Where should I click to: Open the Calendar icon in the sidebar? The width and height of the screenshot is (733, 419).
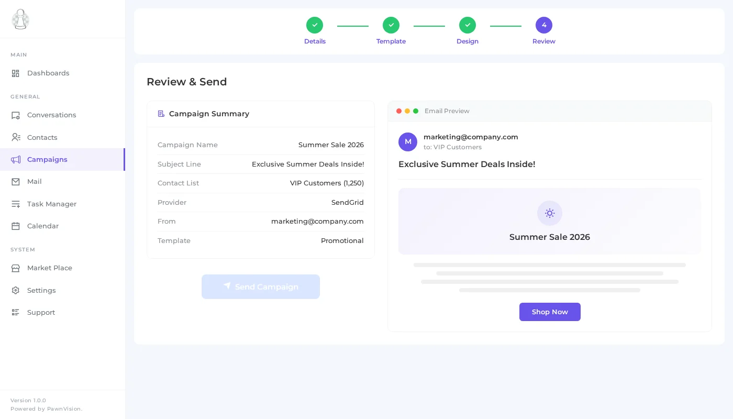pos(15,226)
